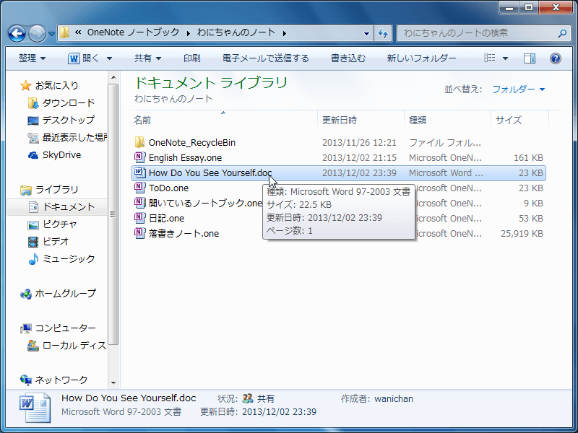Open the 整理 menu
578x433 pixels.
pyautogui.click(x=32, y=58)
